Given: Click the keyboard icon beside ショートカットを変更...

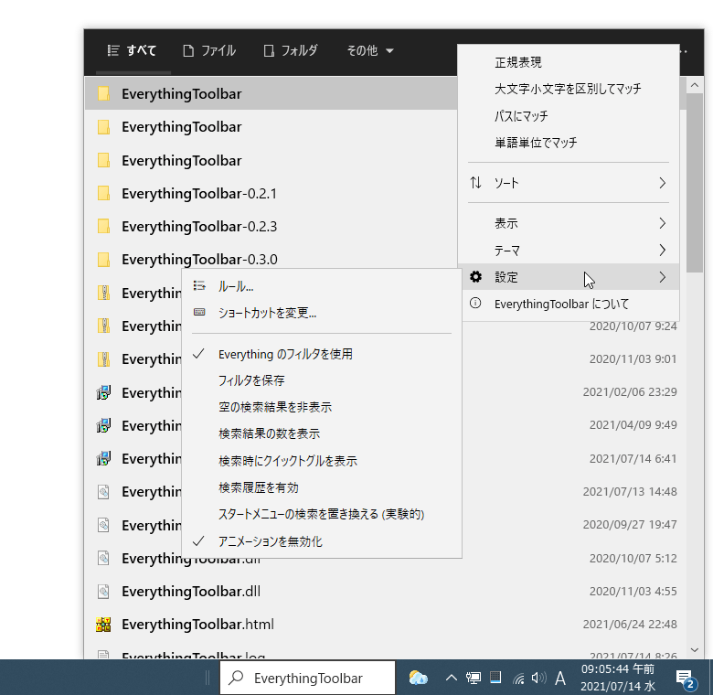Looking at the screenshot, I should point(199,312).
